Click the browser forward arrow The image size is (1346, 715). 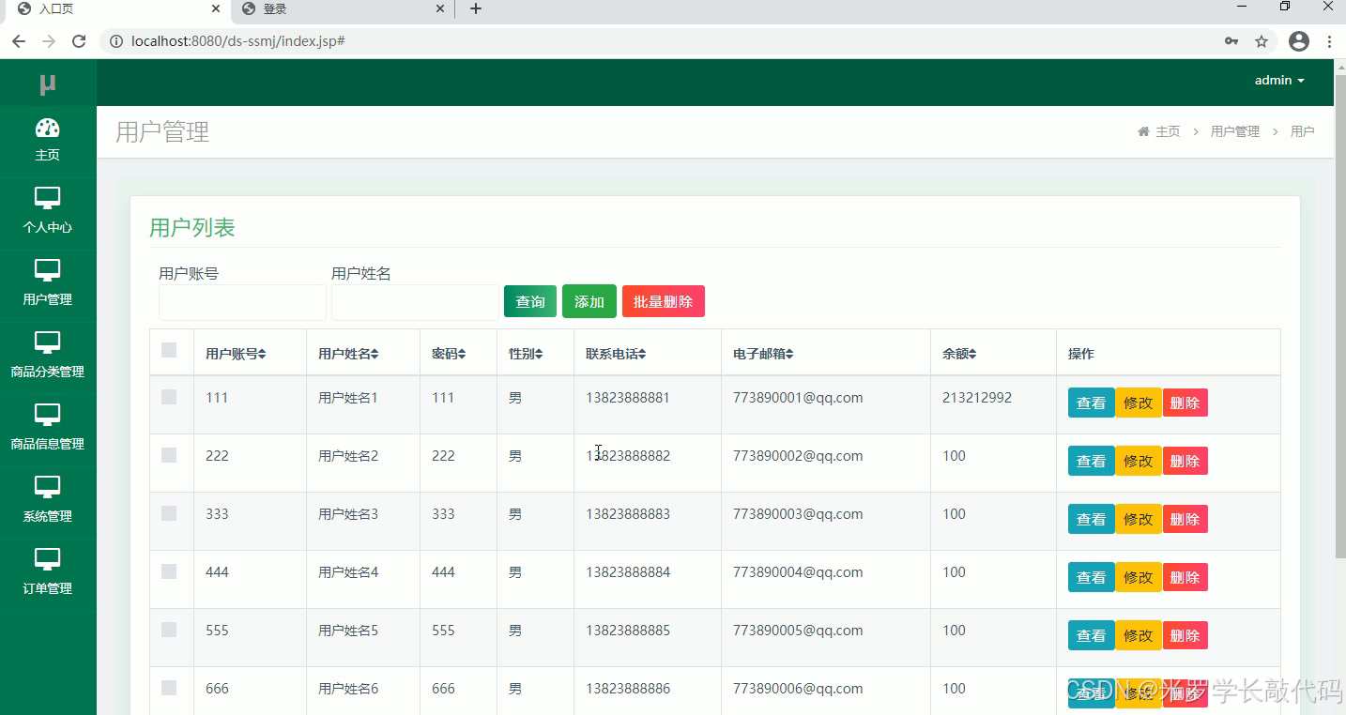(49, 41)
